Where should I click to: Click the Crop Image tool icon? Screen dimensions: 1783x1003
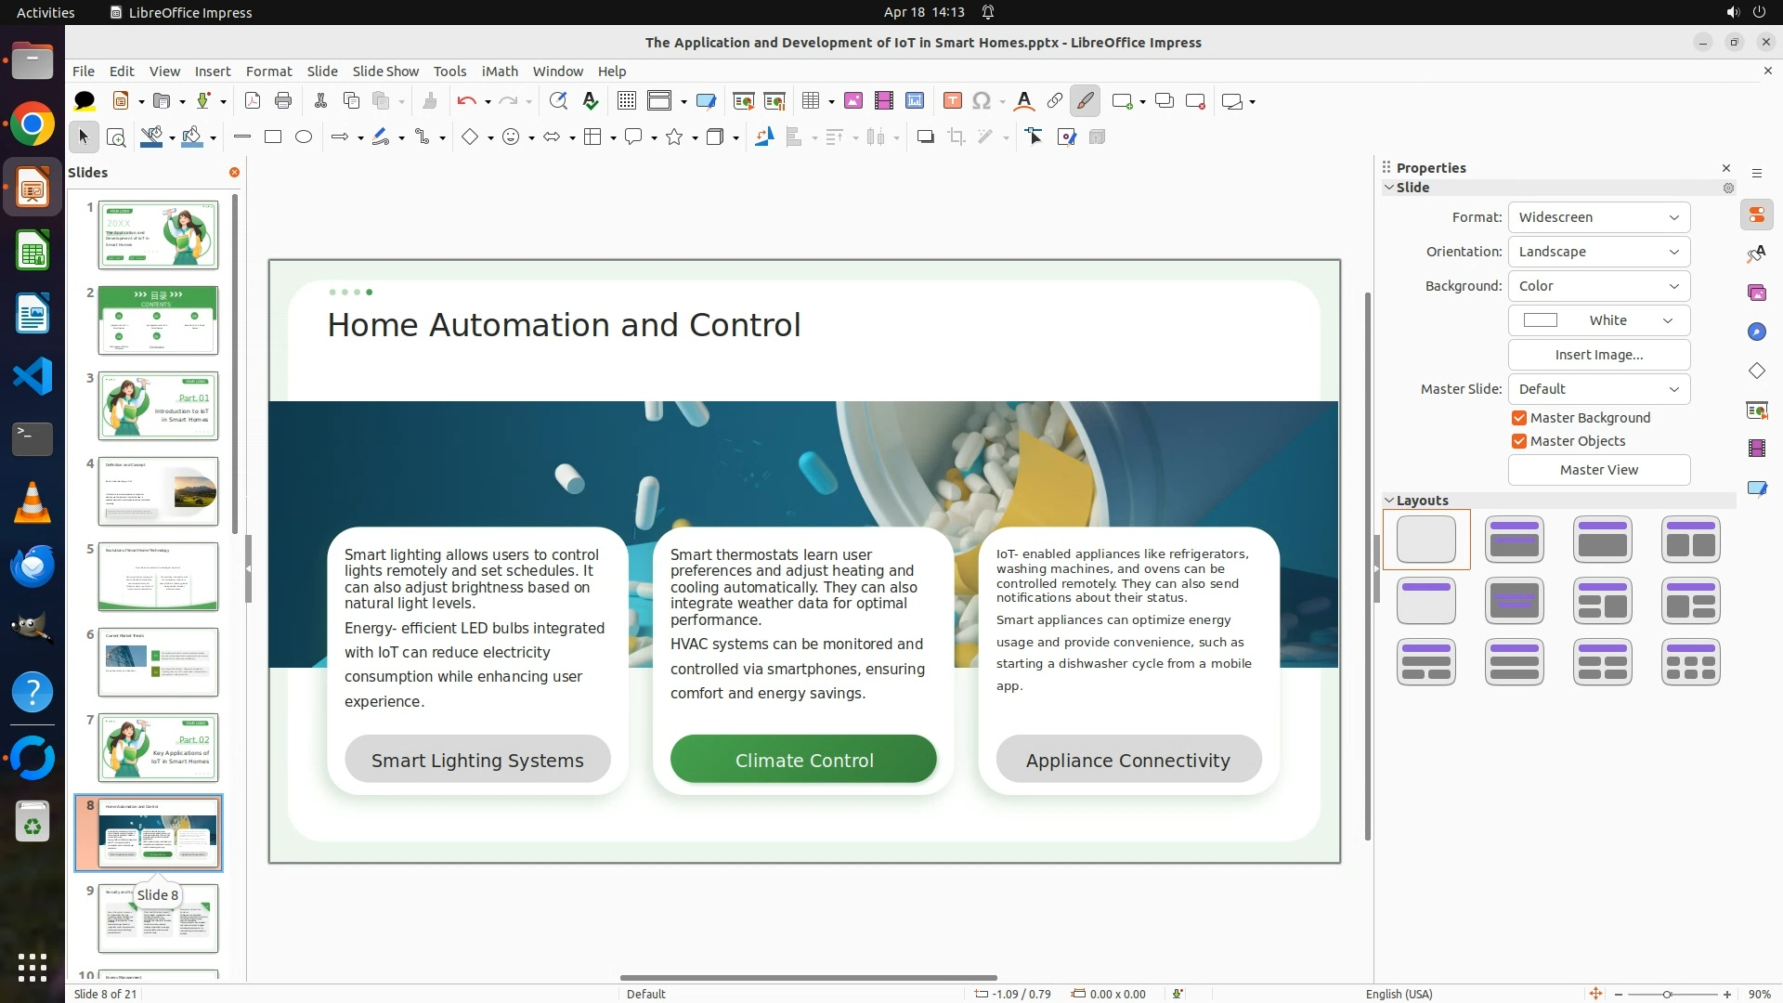point(956,137)
